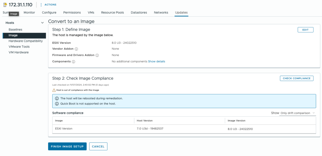Image resolution: width=322 pixels, height=156 pixels.
Task: Click the Show details link
Action: click(x=157, y=61)
